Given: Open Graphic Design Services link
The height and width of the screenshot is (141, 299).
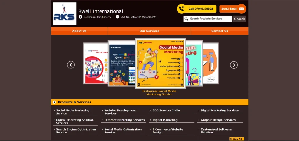Looking at the screenshot, I should point(218,120).
